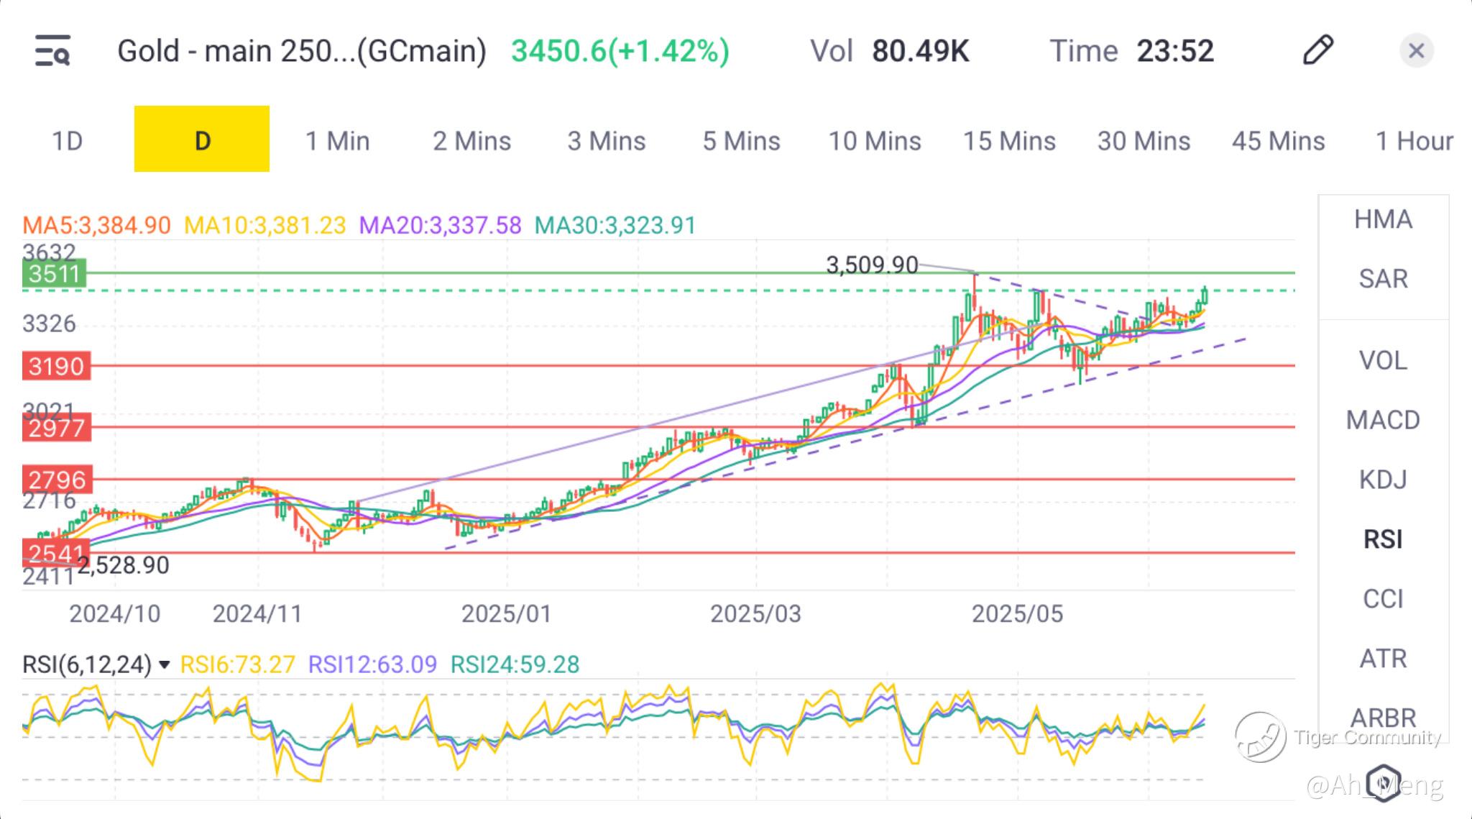Click the 3511 green price level label
The width and height of the screenshot is (1472, 819).
(54, 274)
